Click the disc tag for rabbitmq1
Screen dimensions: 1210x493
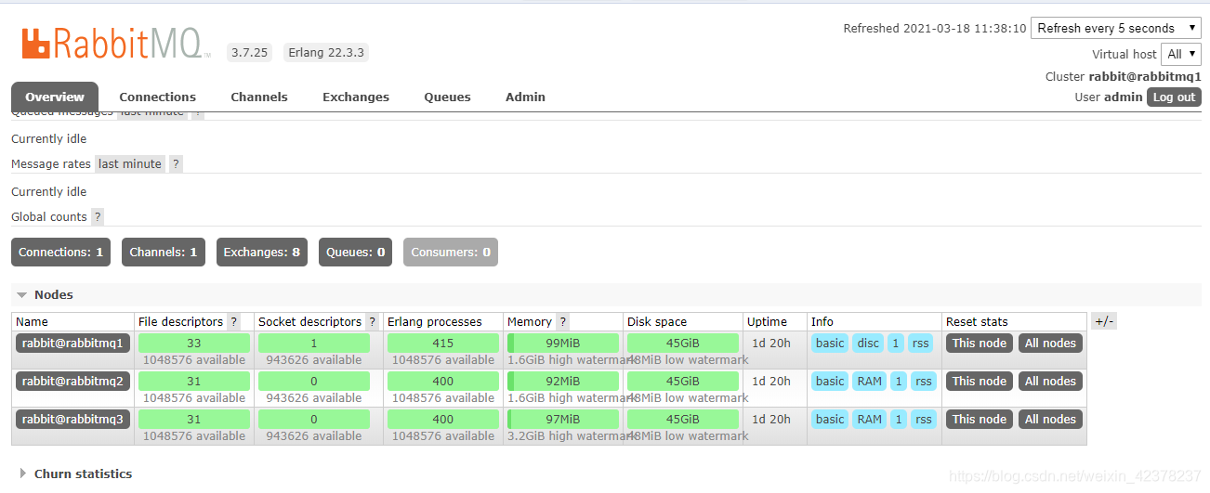[x=868, y=343]
